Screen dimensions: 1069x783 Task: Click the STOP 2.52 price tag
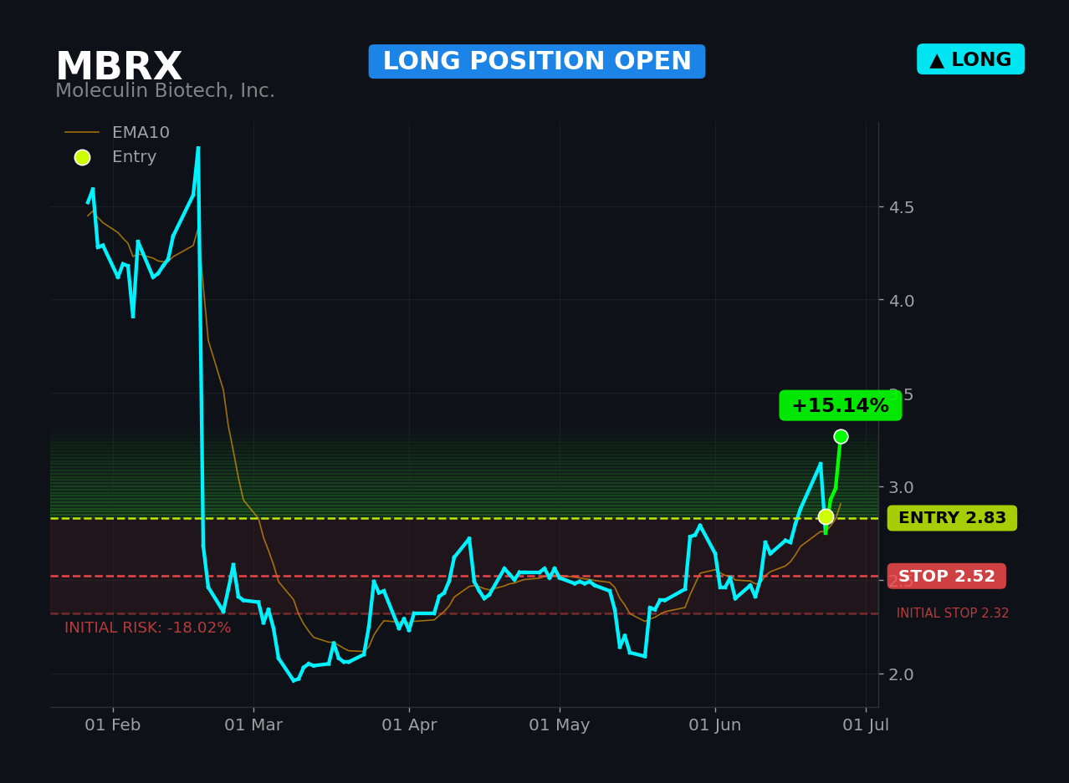coord(947,577)
